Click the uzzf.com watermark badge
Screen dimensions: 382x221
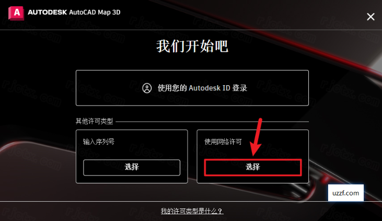click(x=346, y=193)
